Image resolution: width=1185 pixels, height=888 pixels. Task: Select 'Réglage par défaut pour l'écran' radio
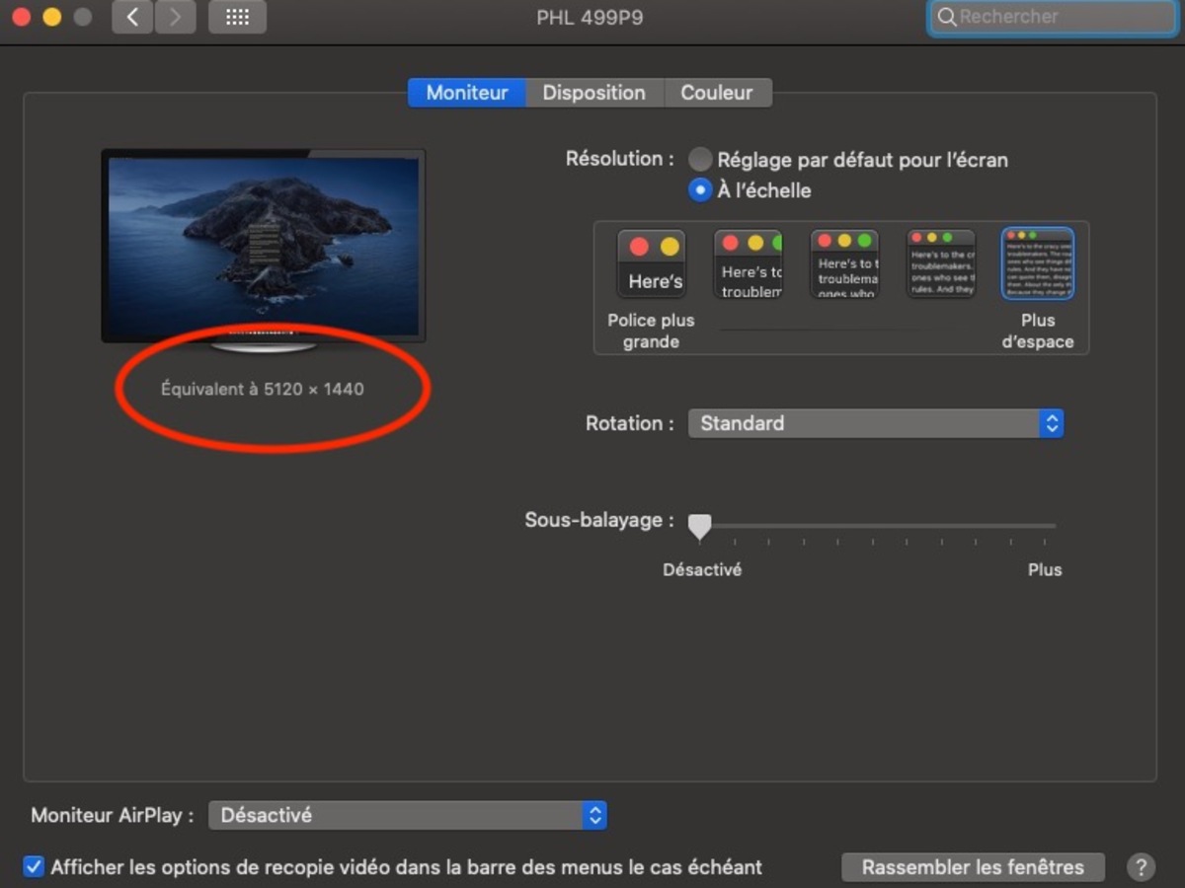tap(700, 160)
